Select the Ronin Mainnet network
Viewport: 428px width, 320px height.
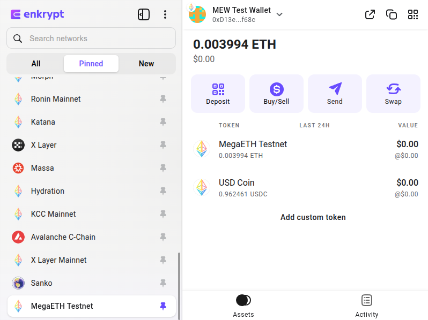[x=92, y=99]
